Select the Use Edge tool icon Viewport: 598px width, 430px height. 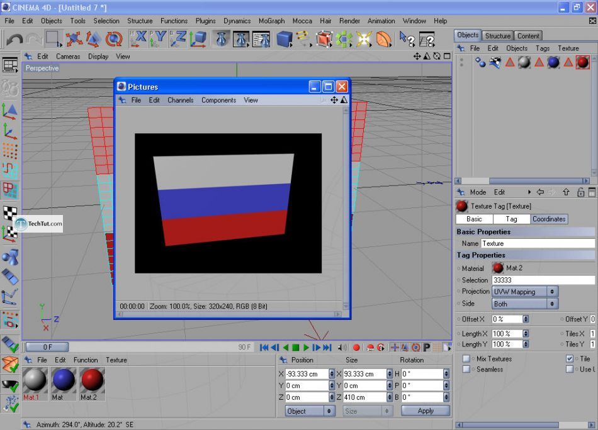10,170
